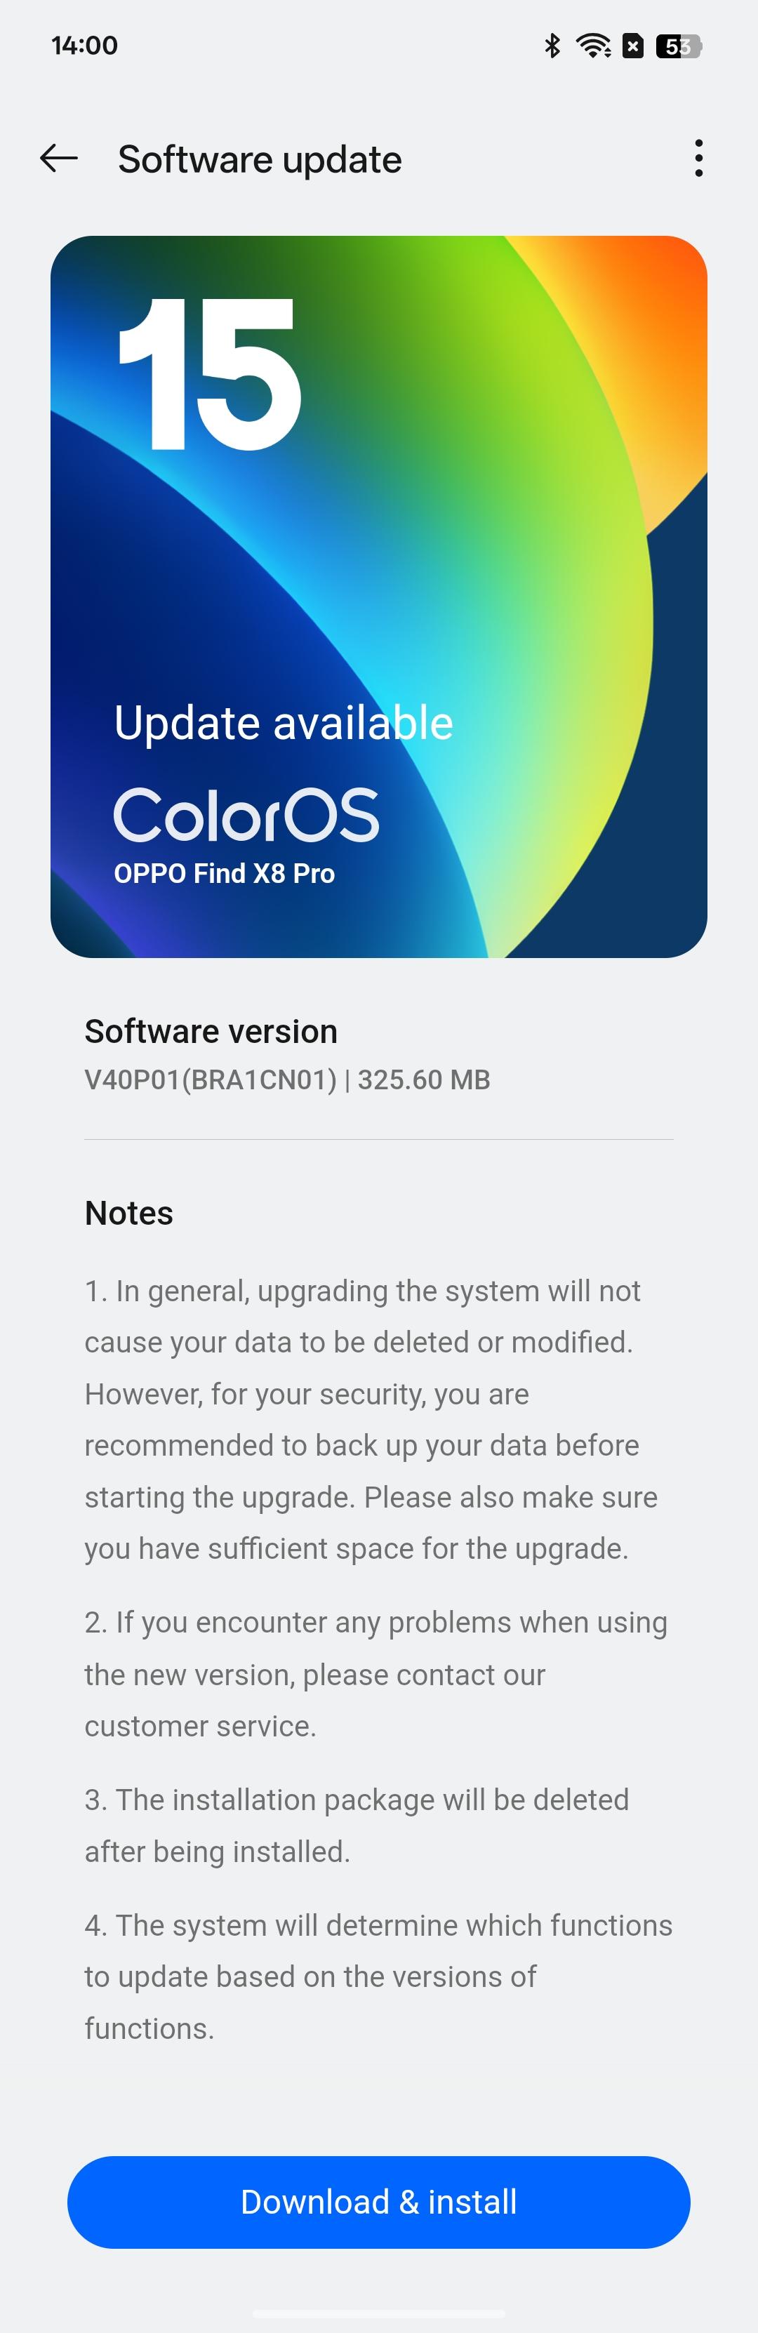Image resolution: width=758 pixels, height=2333 pixels.
Task: Tap the status bar clock 14:00
Action: click(x=84, y=46)
